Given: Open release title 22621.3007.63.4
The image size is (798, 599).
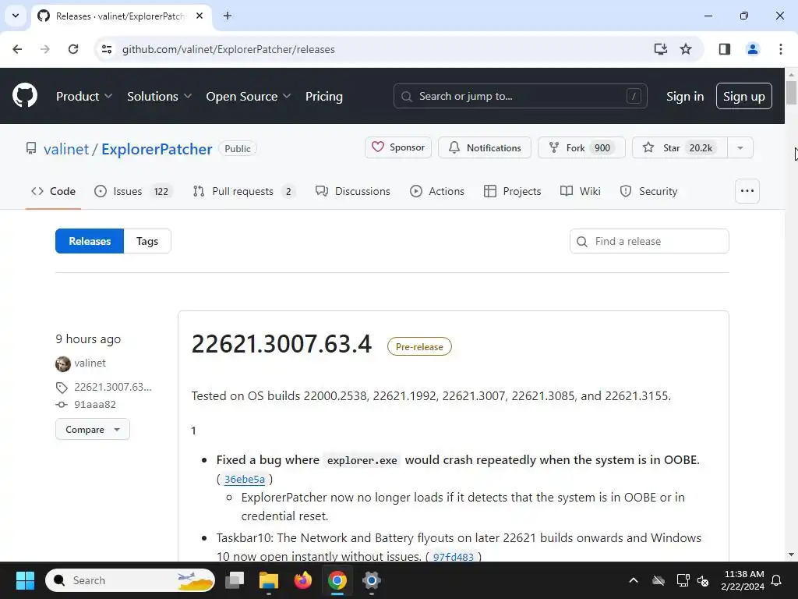Looking at the screenshot, I should coord(281,344).
